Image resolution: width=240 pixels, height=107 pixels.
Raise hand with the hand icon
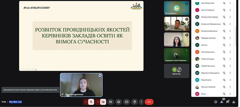(x=135, y=102)
